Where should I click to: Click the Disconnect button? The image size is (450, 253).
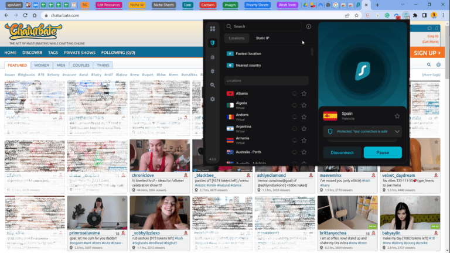pos(342,153)
